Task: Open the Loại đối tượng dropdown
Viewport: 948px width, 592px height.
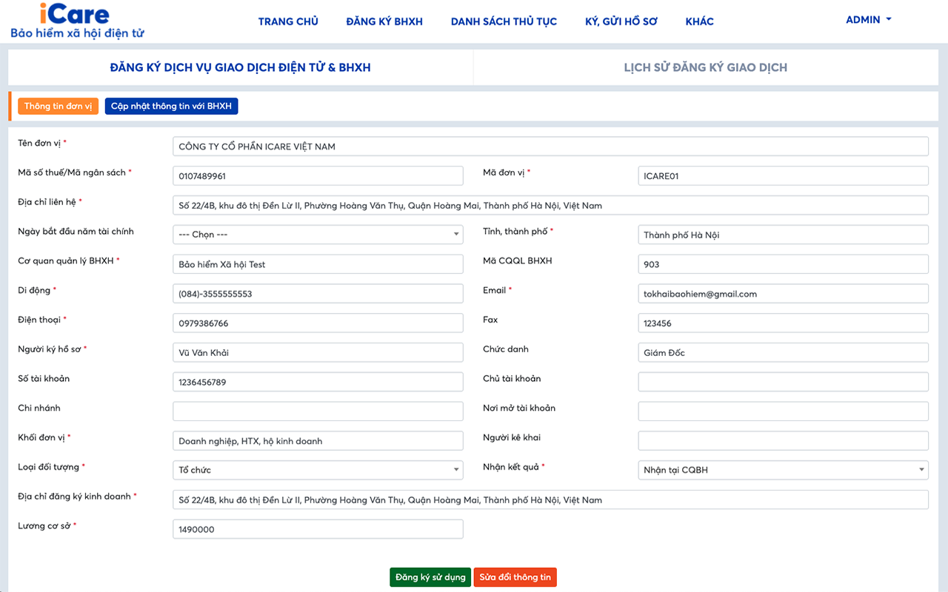Action: tap(318, 470)
